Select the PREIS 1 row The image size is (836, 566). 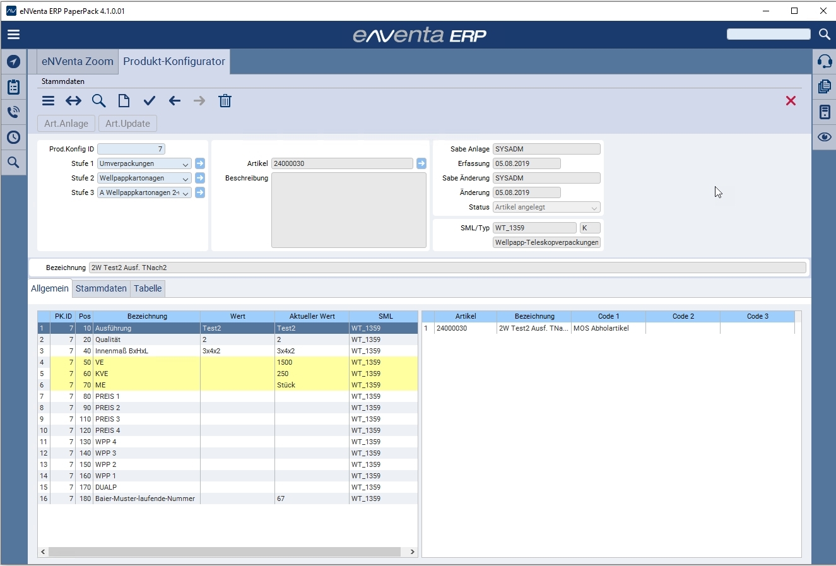(x=228, y=396)
